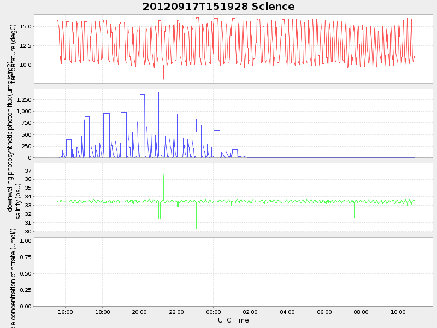Click the salinity (psu) axis label
This screenshot has height=328, width=437.
(x=18, y=201)
